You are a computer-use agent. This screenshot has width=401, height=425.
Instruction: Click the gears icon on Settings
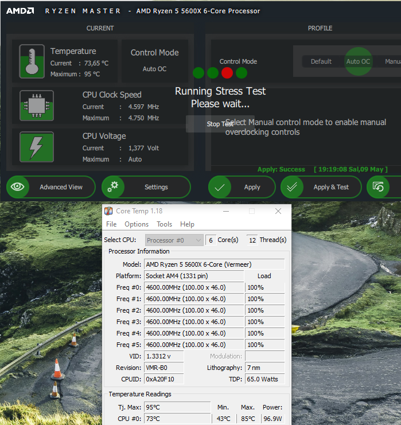(113, 187)
